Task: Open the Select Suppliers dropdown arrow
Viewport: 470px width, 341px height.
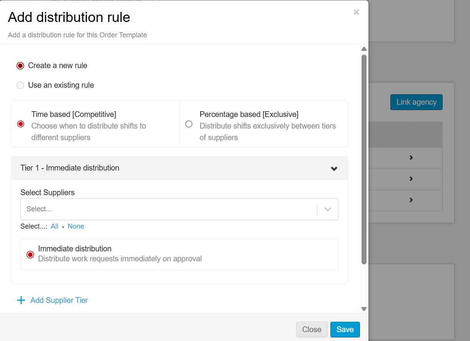Action: [328, 209]
